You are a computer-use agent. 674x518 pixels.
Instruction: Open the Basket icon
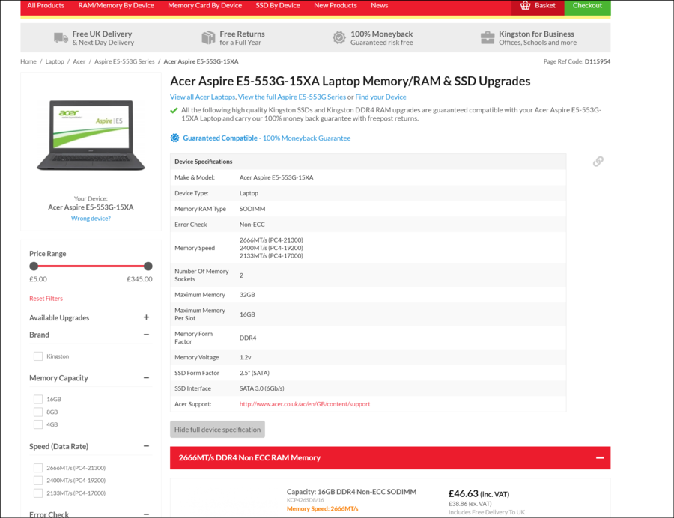[525, 5]
